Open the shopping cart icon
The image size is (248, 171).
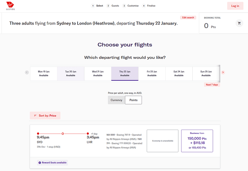(239, 23)
